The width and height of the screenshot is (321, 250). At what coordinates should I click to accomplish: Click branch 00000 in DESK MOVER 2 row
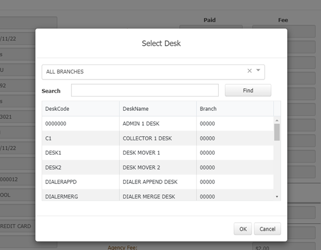click(235, 168)
